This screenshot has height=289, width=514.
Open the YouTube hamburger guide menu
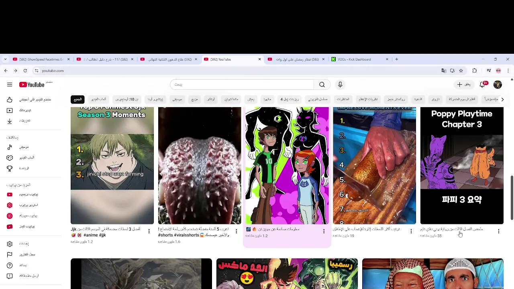(10, 85)
